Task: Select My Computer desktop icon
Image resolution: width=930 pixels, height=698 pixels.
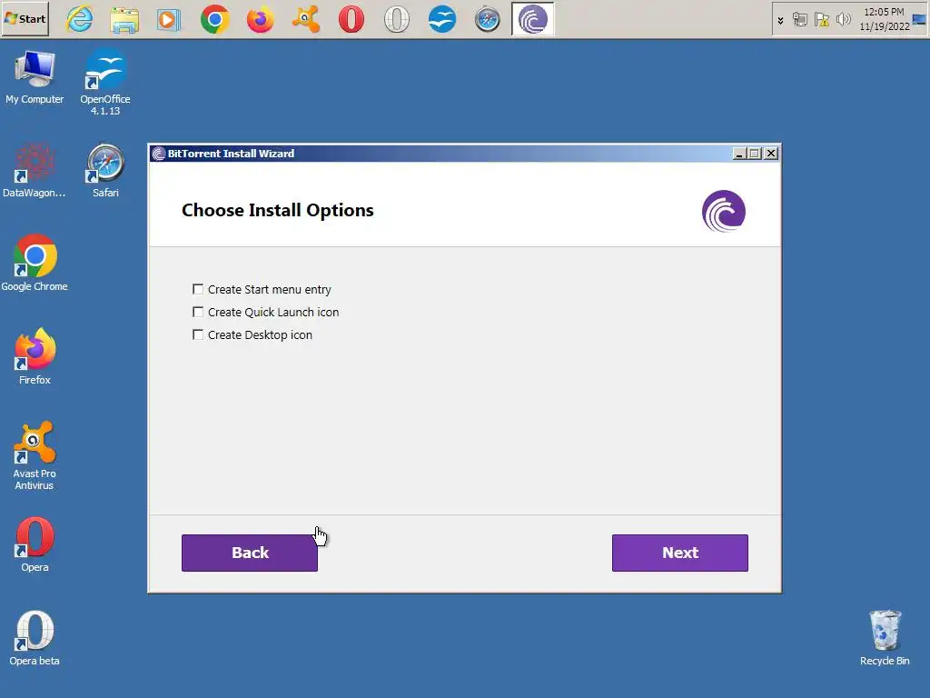Action: coord(35,78)
